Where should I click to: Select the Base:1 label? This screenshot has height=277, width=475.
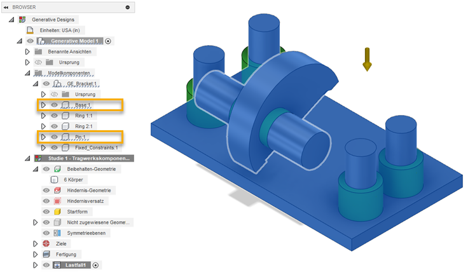coord(83,105)
